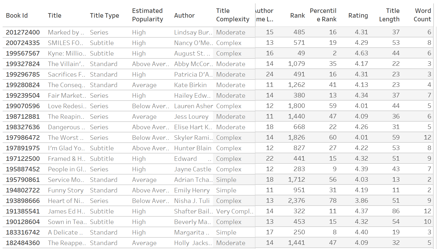Click the Very Complex title complexity cell
Image resolution: width=437 pixels, height=249 pixels.
[235, 211]
